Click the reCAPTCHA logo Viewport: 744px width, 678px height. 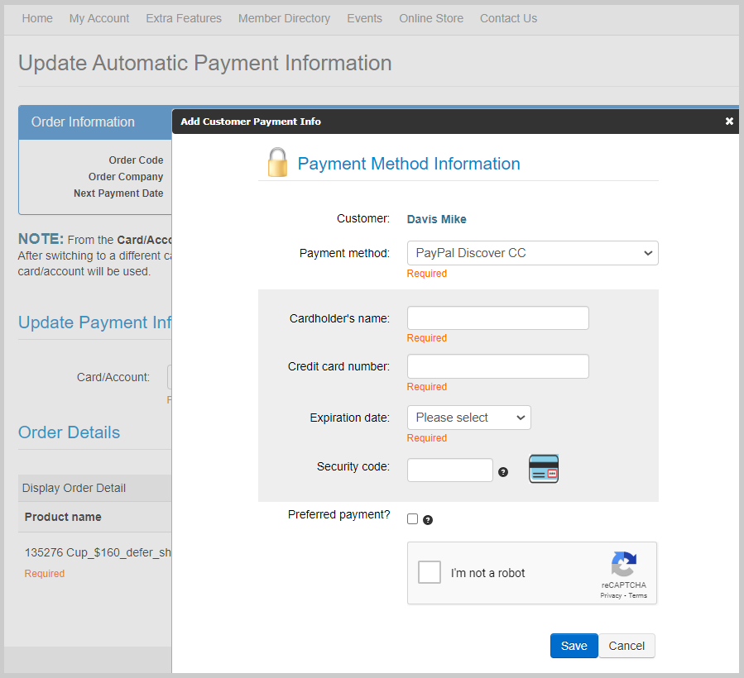[623, 564]
